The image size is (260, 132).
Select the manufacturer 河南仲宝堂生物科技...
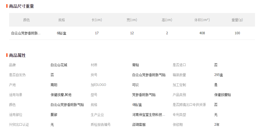pos(149,115)
